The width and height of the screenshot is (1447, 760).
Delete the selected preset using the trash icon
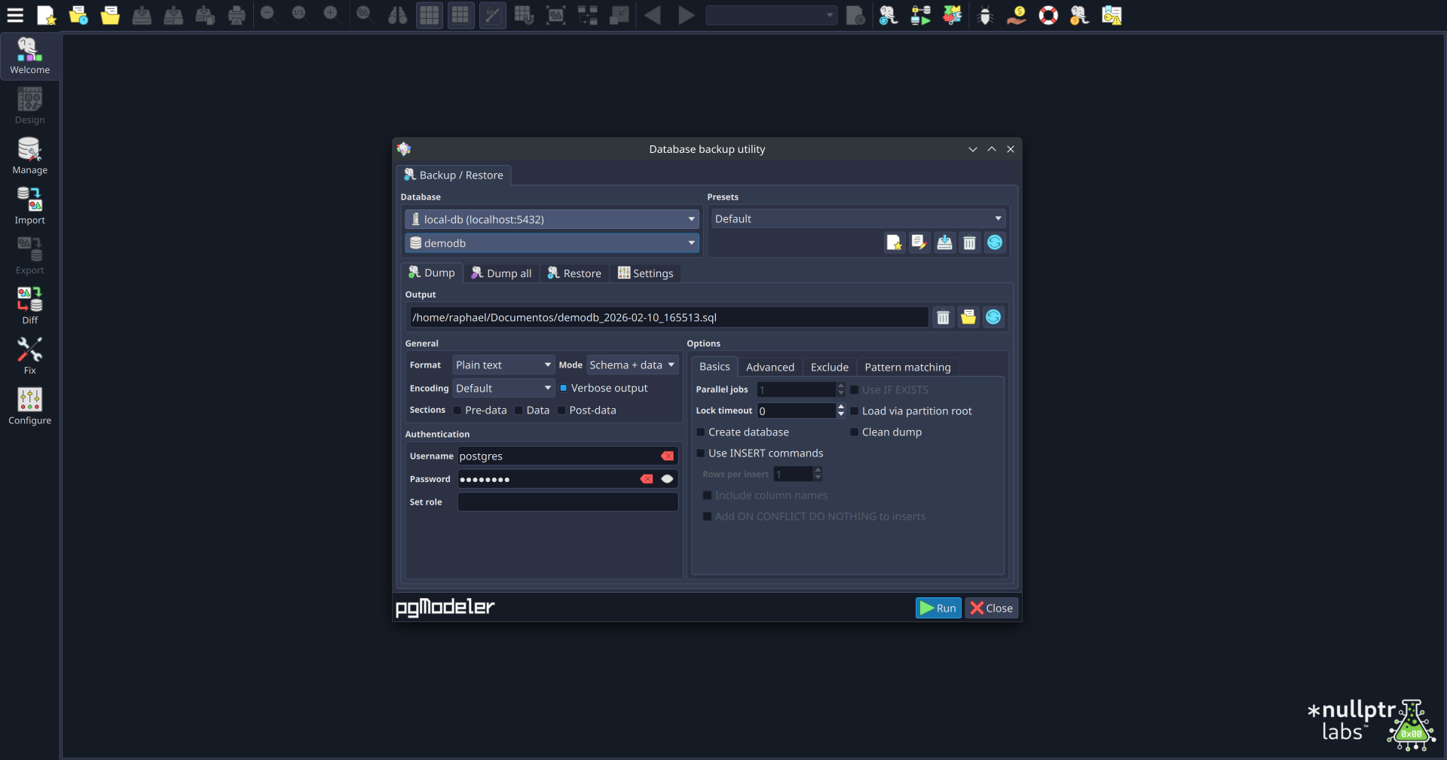click(x=969, y=243)
